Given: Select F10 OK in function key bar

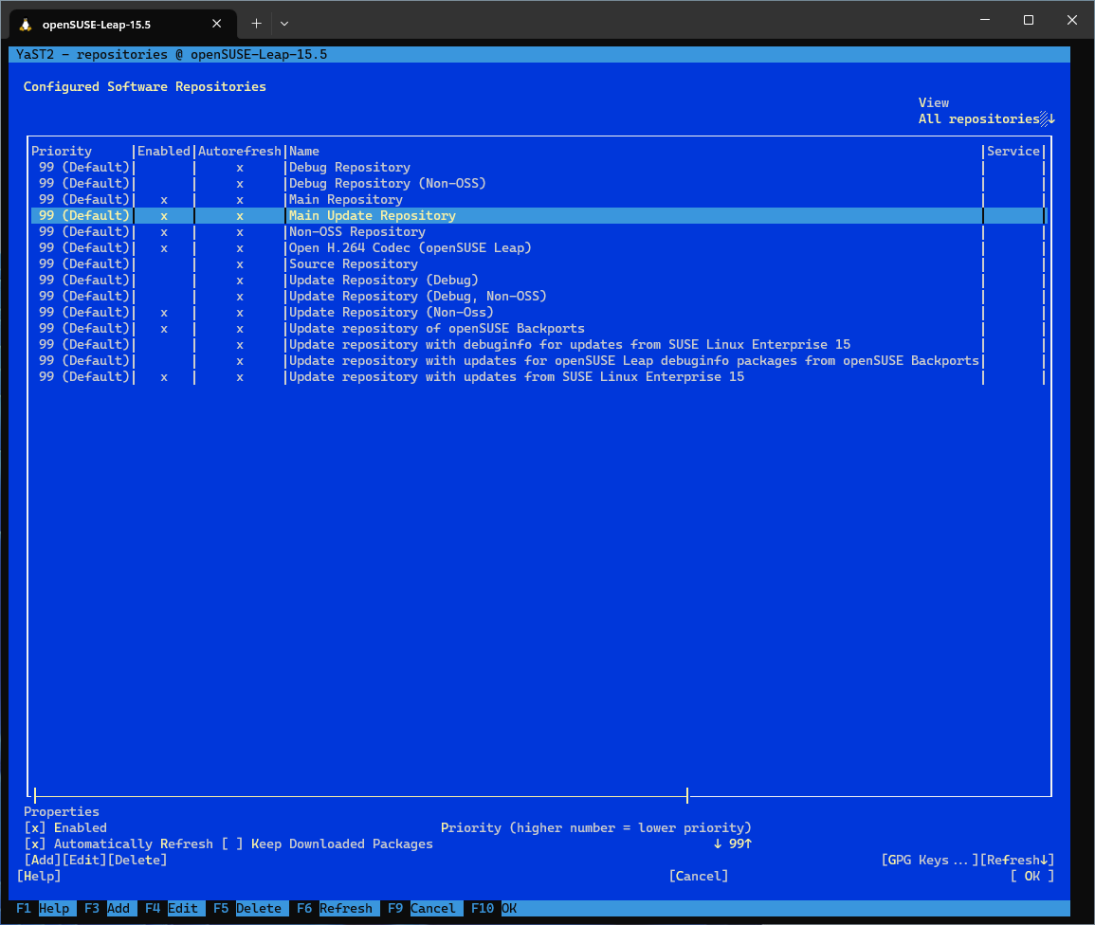Looking at the screenshot, I should pyautogui.click(x=494, y=908).
